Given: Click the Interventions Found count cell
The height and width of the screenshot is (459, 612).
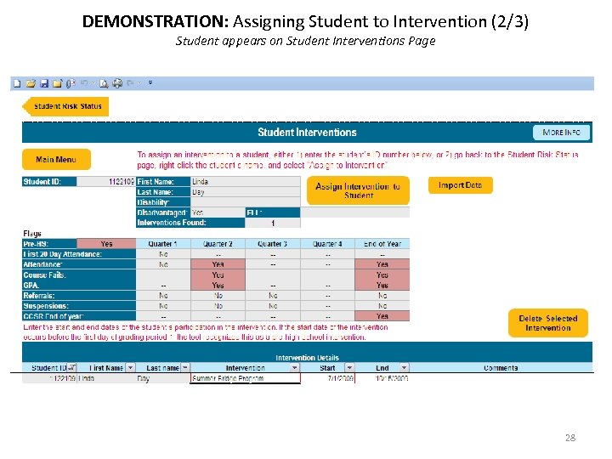Looking at the screenshot, I should pyautogui.click(x=273, y=223).
